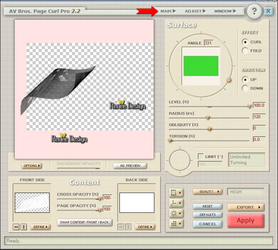Flip front side content vertically
This screenshot has height=250, width=278.
(24, 227)
